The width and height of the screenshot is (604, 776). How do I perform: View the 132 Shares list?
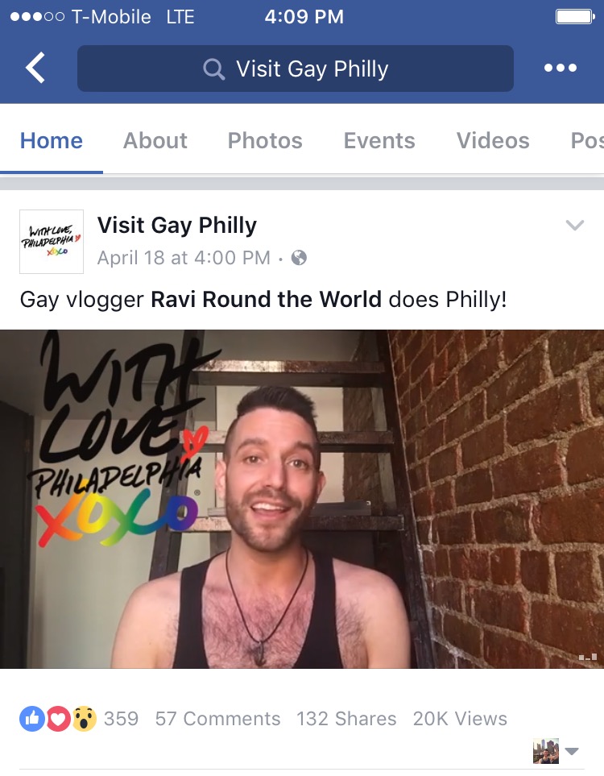(346, 719)
